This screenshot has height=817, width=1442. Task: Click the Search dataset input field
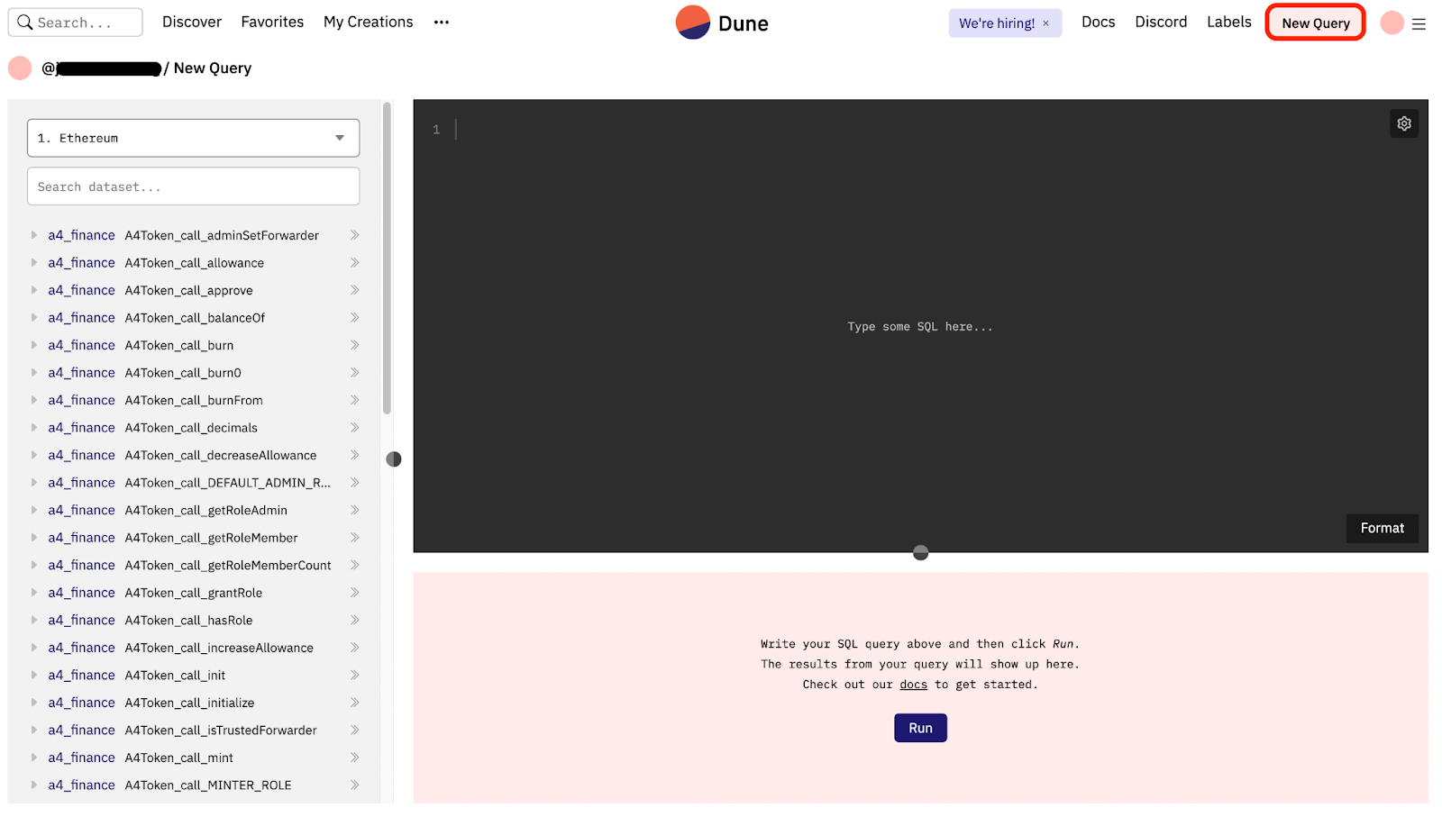[193, 186]
